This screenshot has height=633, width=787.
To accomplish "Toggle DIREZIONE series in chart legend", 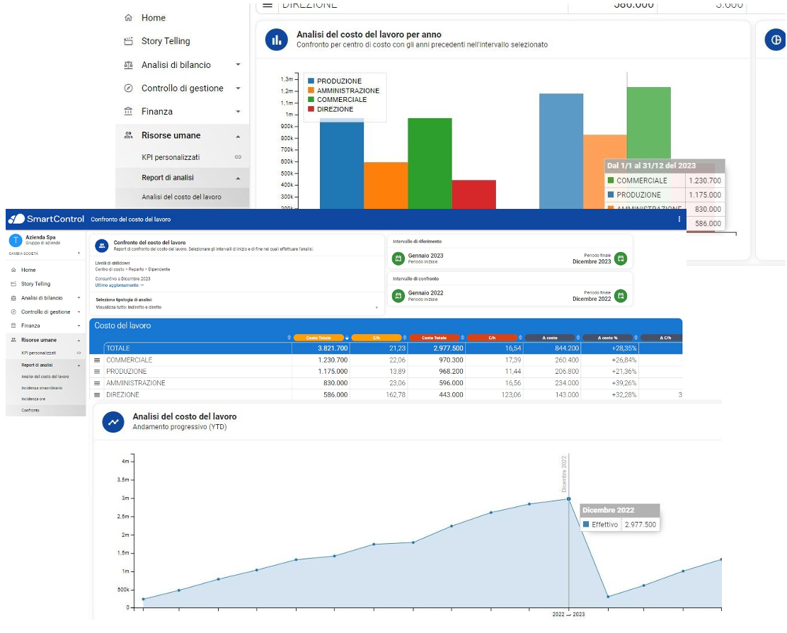I will click(331, 109).
